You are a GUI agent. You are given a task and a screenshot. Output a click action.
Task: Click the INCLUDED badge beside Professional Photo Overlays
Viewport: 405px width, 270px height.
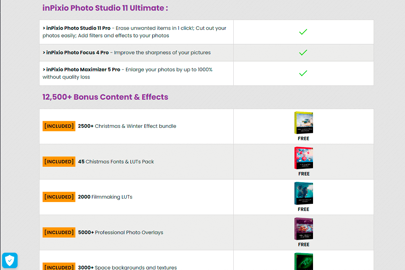pos(59,232)
